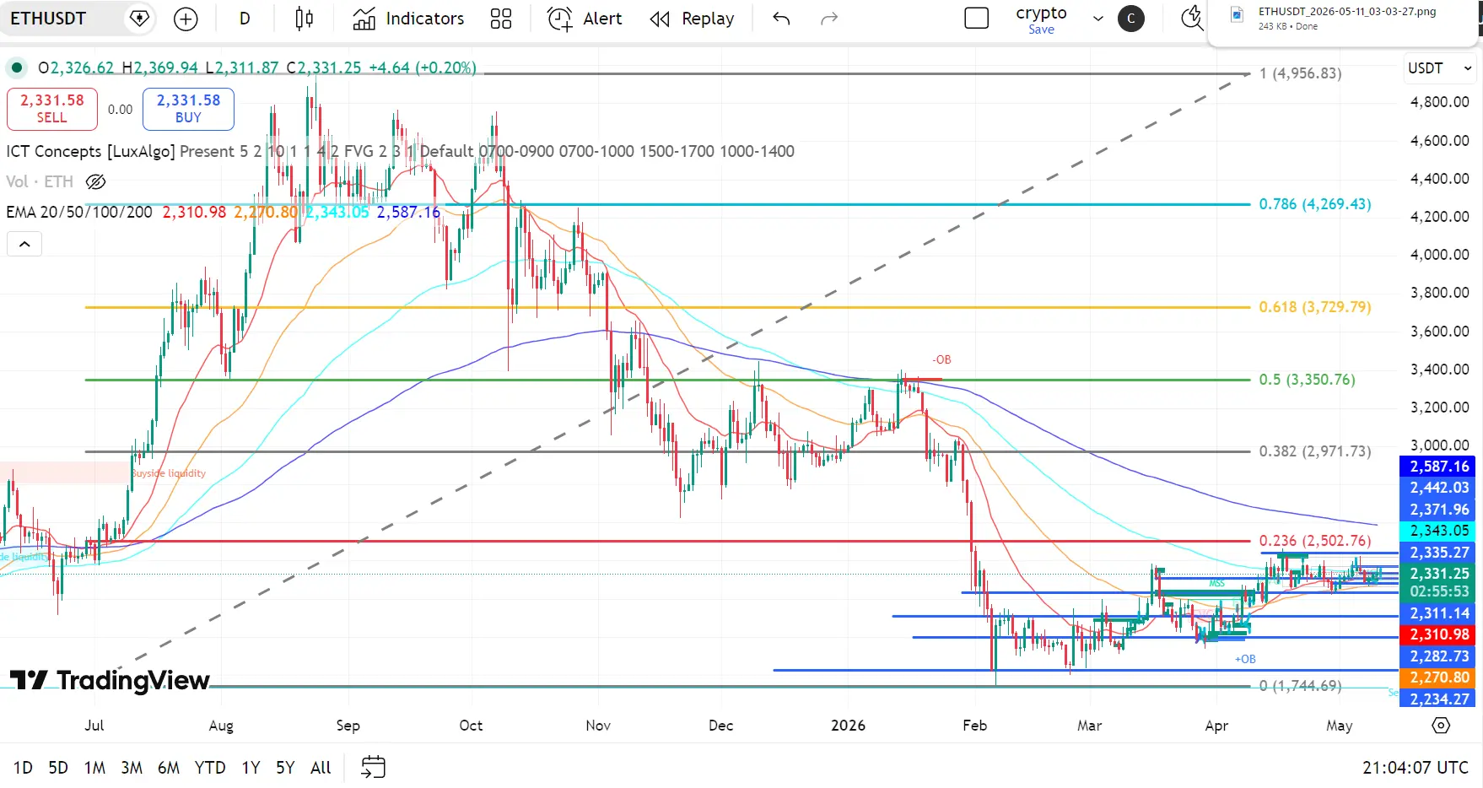Viewport: 1483px width, 788px height.
Task: Open indicator templates grid icon
Action: point(501,19)
